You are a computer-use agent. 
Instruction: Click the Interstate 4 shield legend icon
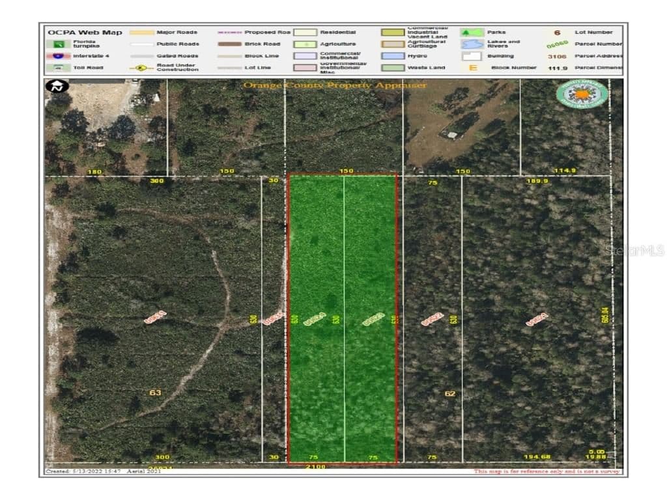click(x=58, y=56)
